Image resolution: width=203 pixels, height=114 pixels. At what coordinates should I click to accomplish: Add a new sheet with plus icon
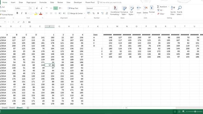tap(28, 108)
